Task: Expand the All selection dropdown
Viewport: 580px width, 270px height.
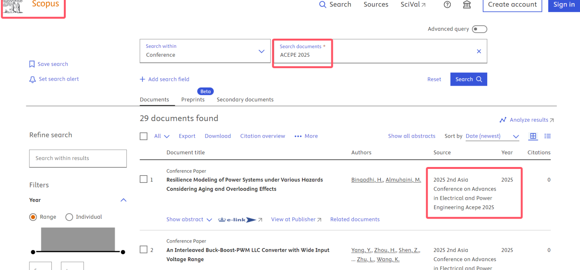Action: pyautogui.click(x=162, y=136)
